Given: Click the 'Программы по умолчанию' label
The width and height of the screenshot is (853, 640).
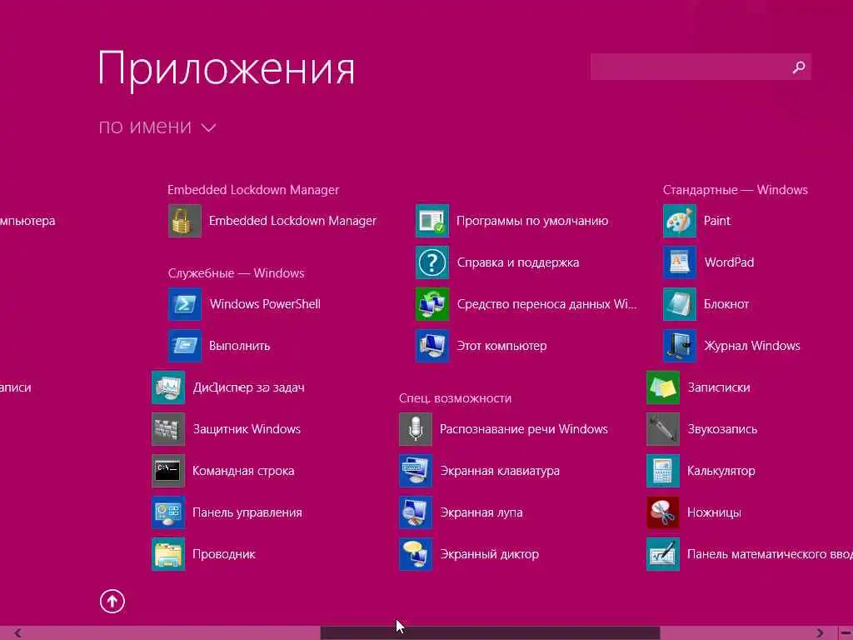Looking at the screenshot, I should pos(532,221).
